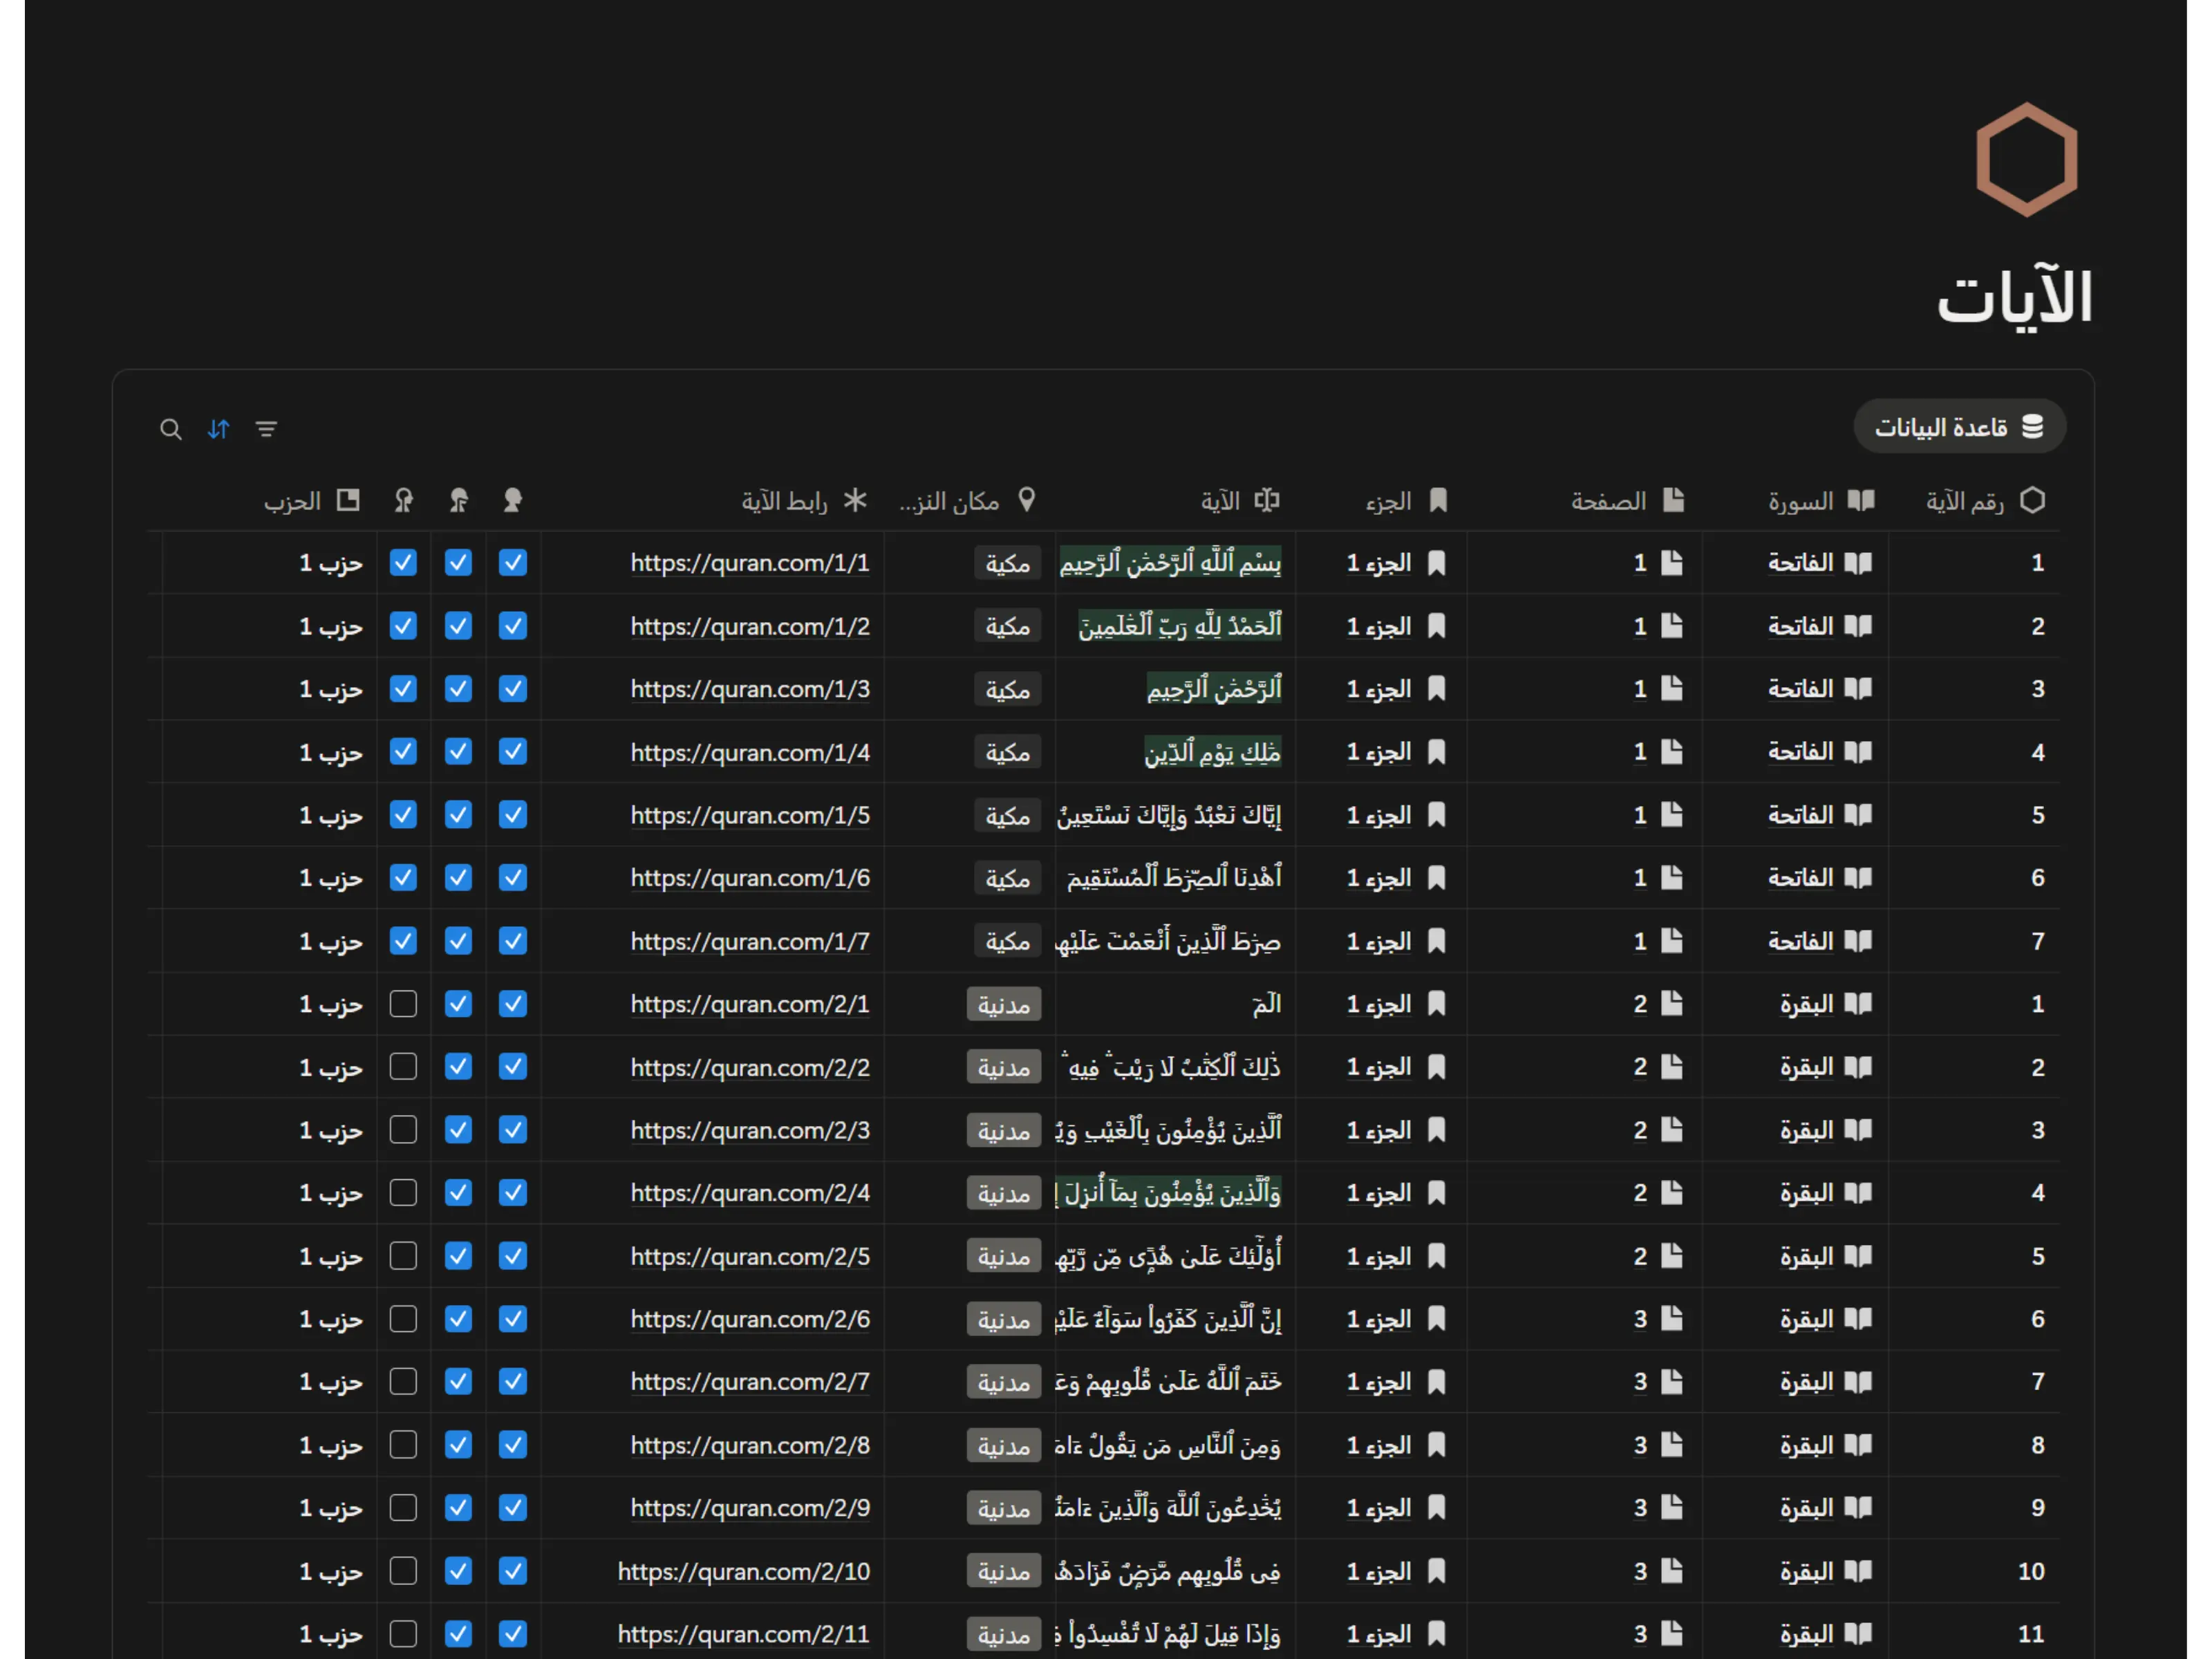Open the https://quran.com/1/5 link
This screenshot has width=2212, height=1659.
(x=750, y=816)
